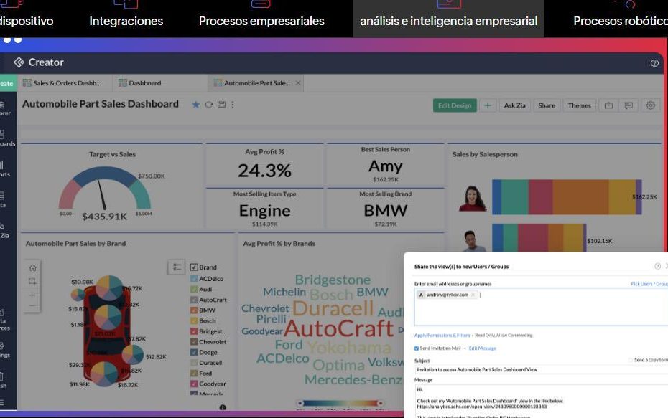Click the Edit Design button

(x=455, y=105)
